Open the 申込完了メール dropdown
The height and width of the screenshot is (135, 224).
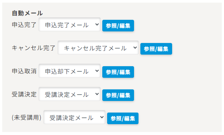69,25
